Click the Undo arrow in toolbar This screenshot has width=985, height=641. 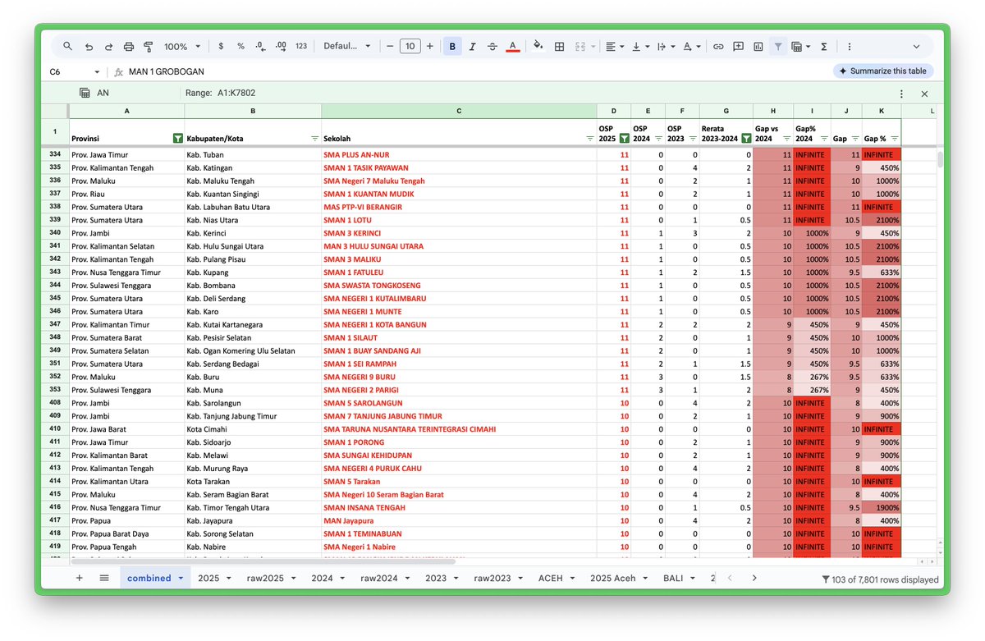click(89, 47)
